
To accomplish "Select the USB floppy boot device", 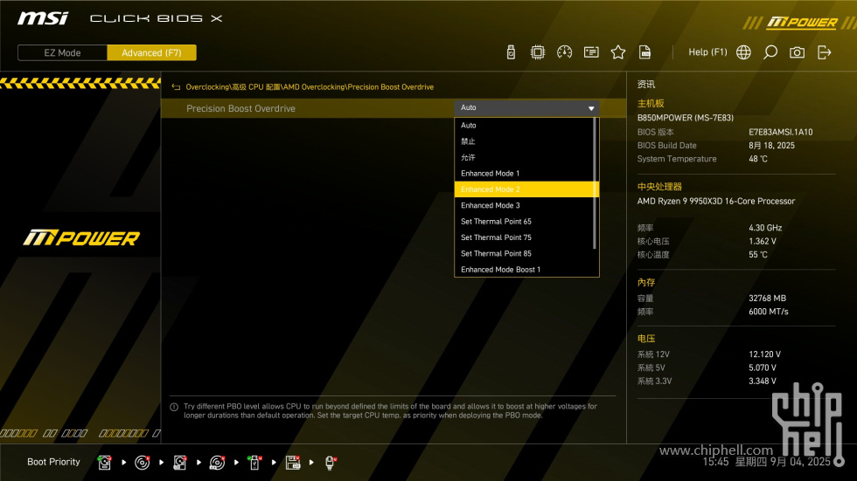I will (x=292, y=463).
